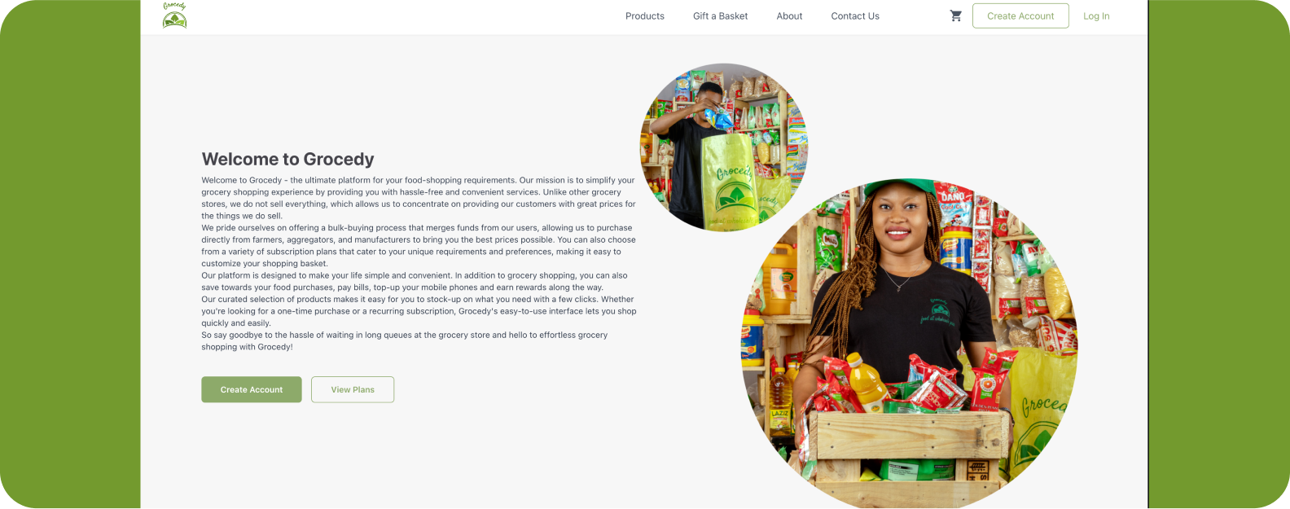The width and height of the screenshot is (1290, 509).
Task: Click the Log In link
Action: (1096, 15)
